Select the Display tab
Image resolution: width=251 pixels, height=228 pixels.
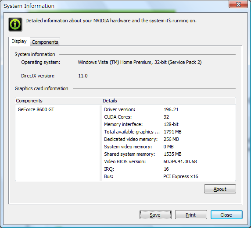(19, 41)
